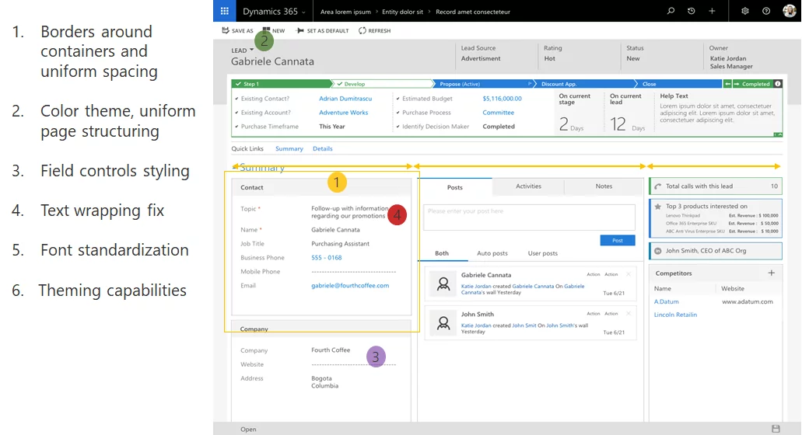Viewport: 802px width, 435px height.
Task: Click the post text input field
Action: 529,217
